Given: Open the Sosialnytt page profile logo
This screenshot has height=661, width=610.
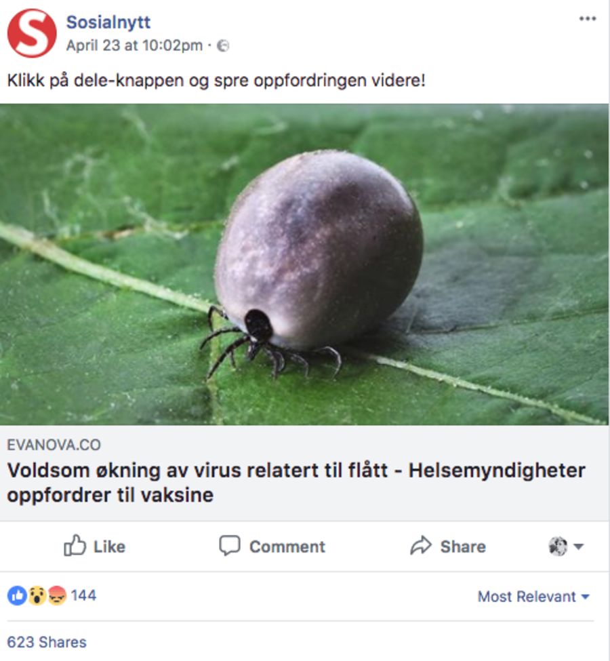Looking at the screenshot, I should (x=32, y=33).
